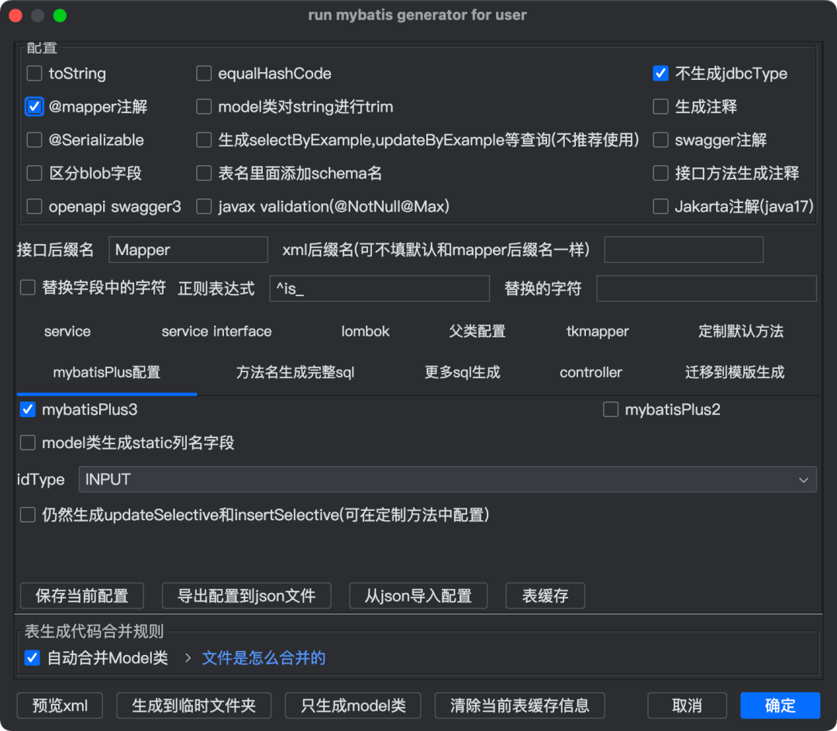Click 清除当前表缓存信息 button

coord(519,705)
